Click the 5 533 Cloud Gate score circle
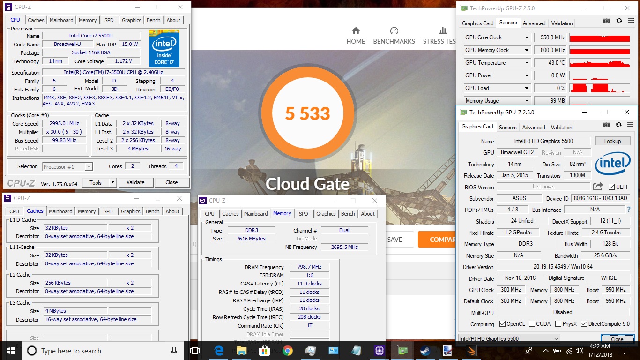Image resolution: width=640 pixels, height=360 pixels. coord(308,113)
